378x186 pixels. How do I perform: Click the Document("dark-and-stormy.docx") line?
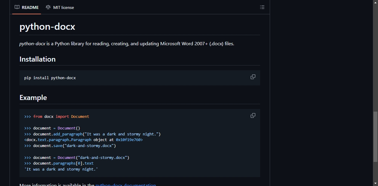pyautogui.click(x=77, y=158)
